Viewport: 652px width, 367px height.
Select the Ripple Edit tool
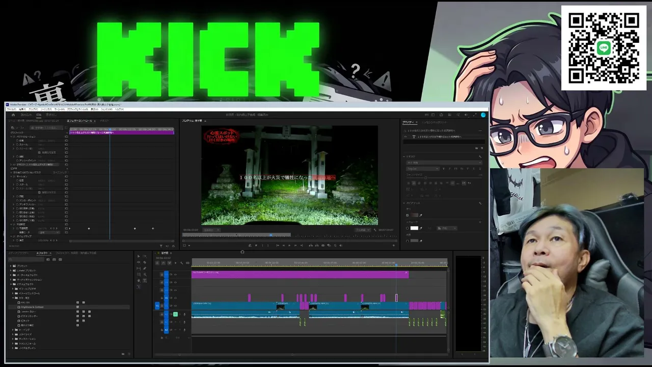[x=139, y=263]
